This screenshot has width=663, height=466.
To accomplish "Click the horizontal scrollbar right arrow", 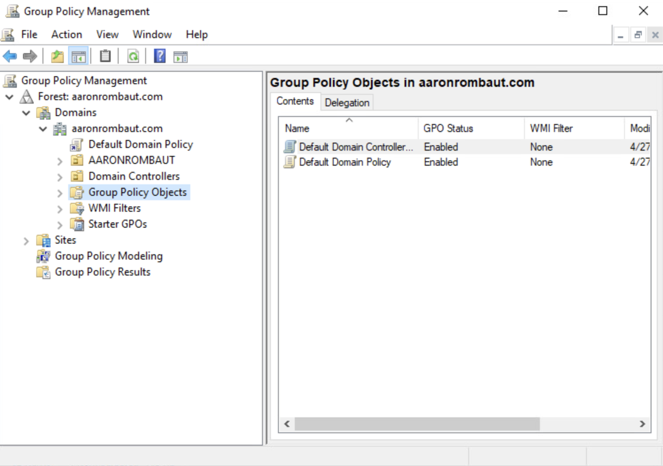I will click(642, 424).
